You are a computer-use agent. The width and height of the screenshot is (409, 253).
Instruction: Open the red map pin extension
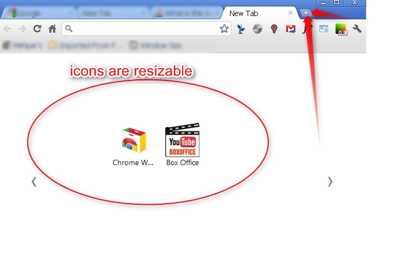click(274, 29)
